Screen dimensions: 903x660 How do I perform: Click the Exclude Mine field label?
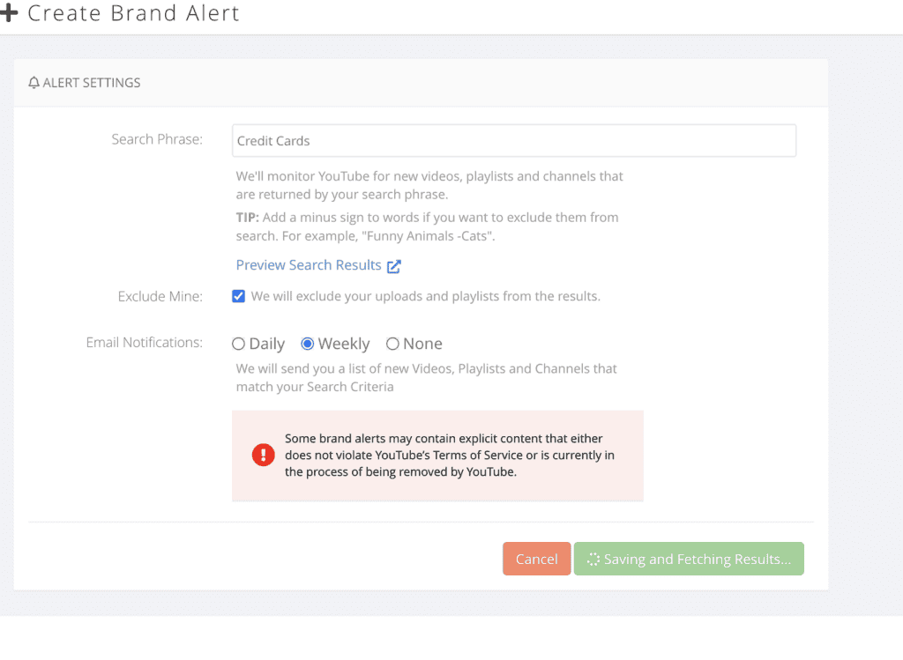tap(160, 297)
